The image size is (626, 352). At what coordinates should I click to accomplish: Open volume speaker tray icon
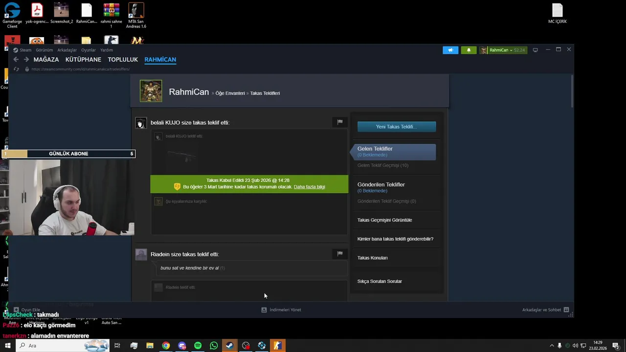[575, 346]
